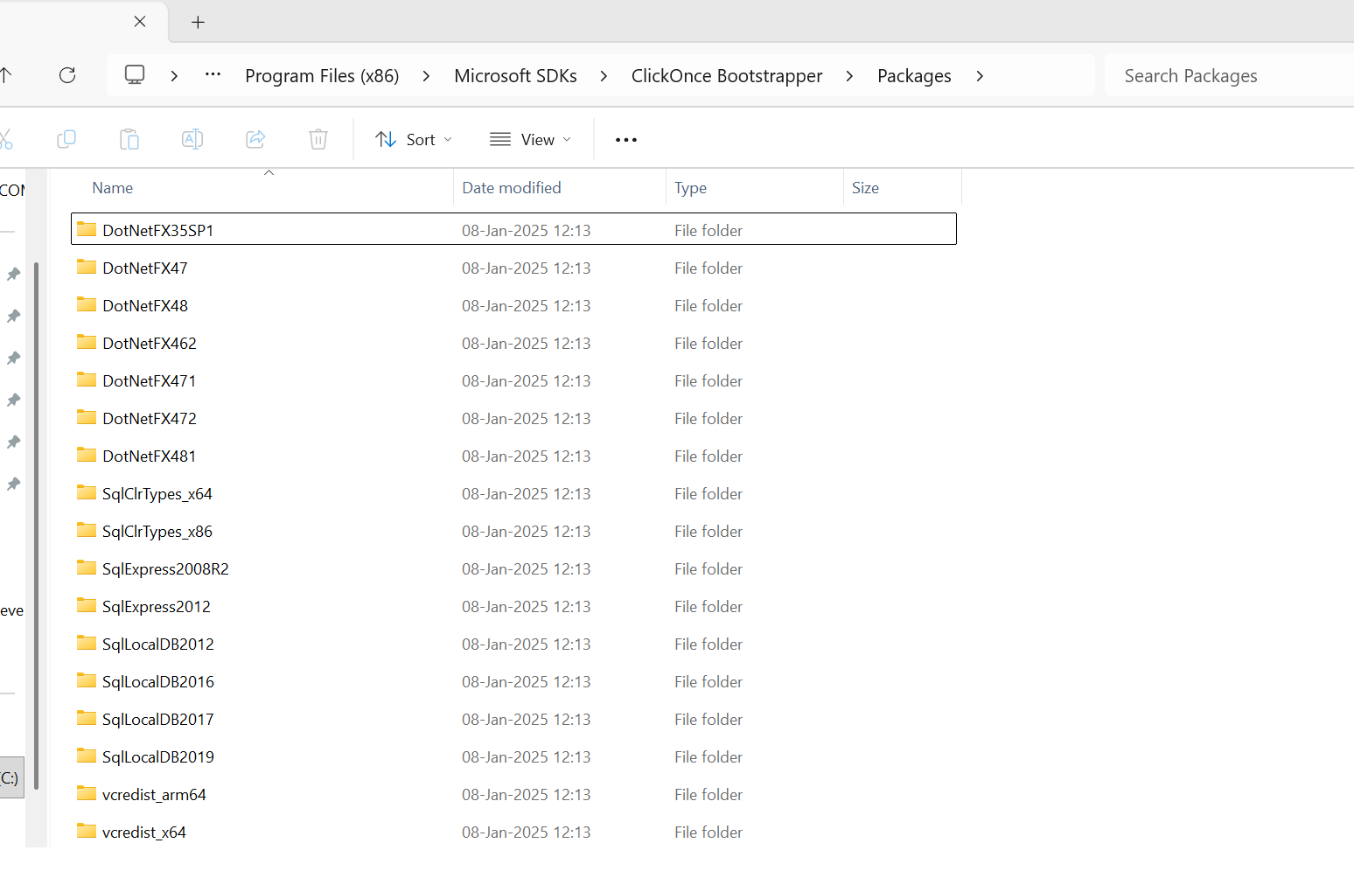This screenshot has height=878, width=1354.
Task: Select the SqlClrTypes_x86 folder
Action: [x=513, y=531]
